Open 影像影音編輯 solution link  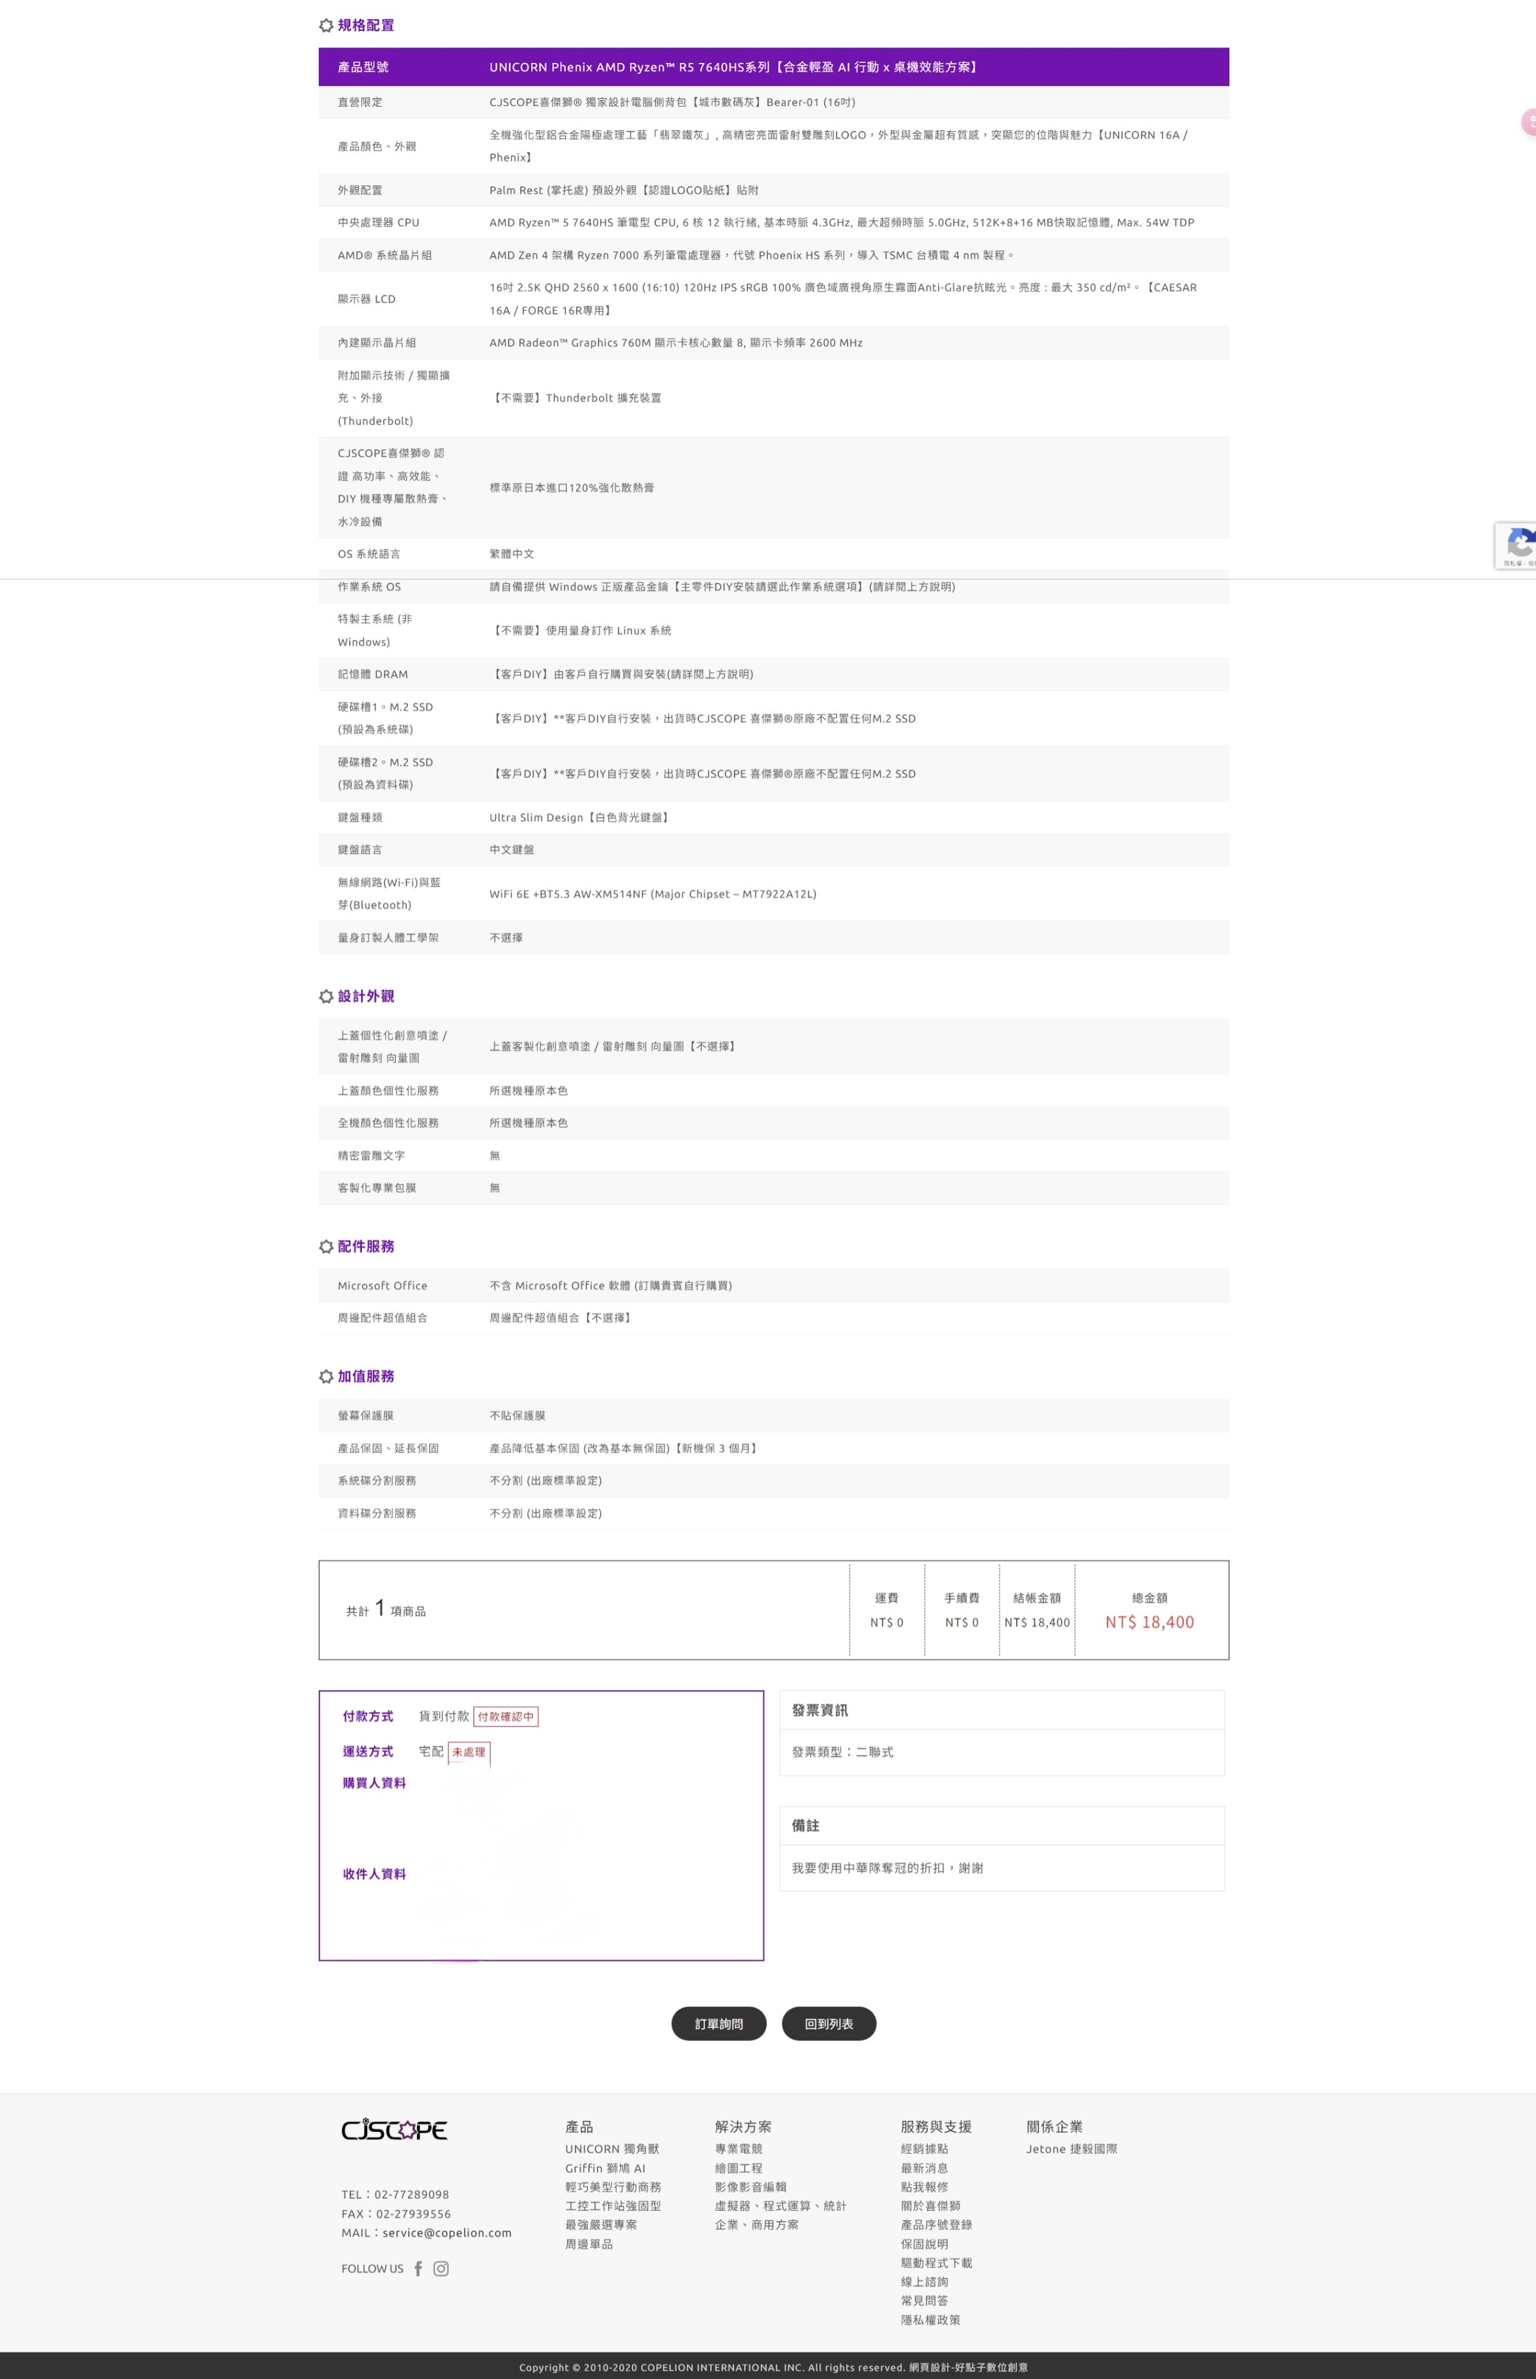pos(750,2188)
